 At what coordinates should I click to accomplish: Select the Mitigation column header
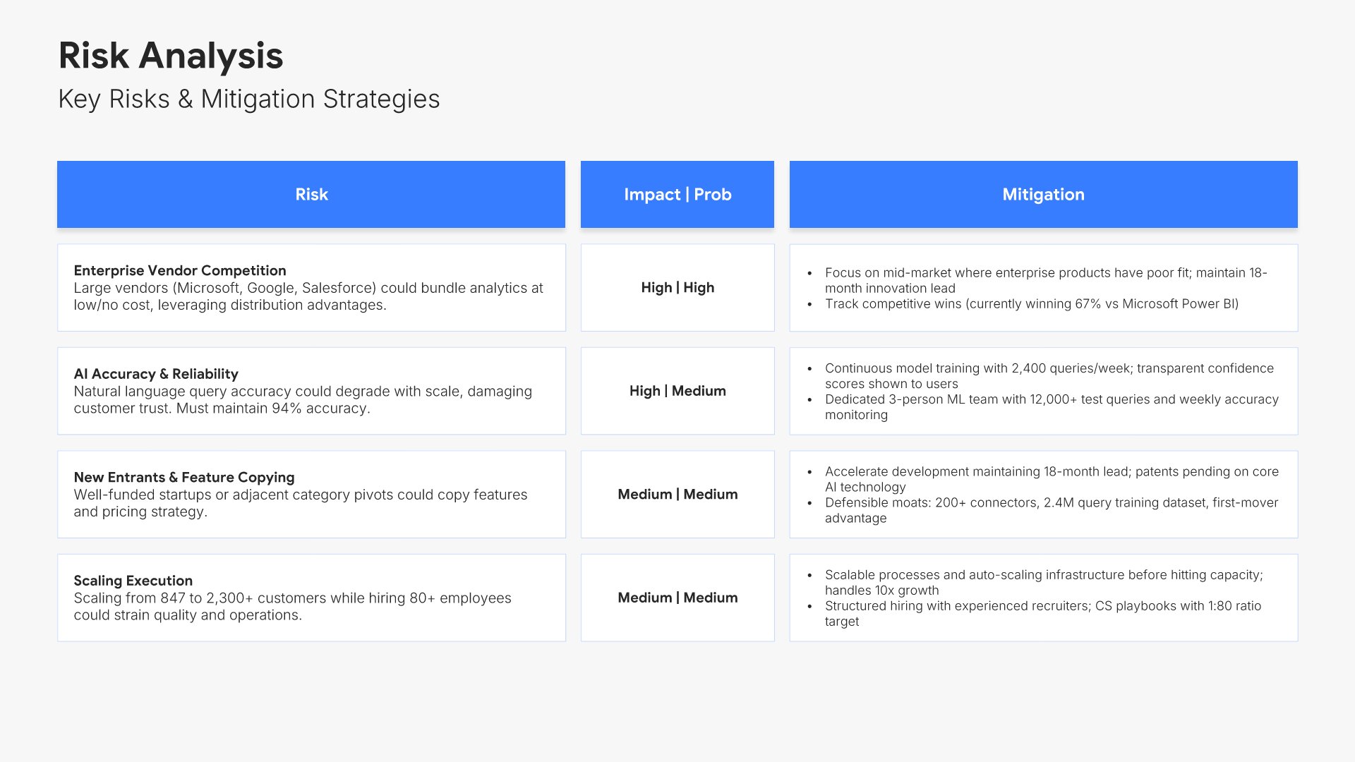pyautogui.click(x=1043, y=195)
